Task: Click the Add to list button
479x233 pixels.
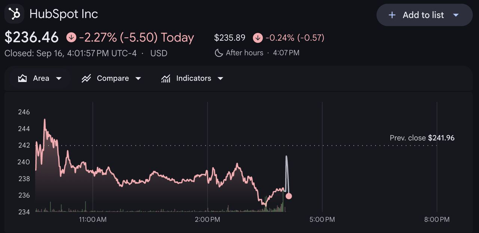Action: click(424, 15)
